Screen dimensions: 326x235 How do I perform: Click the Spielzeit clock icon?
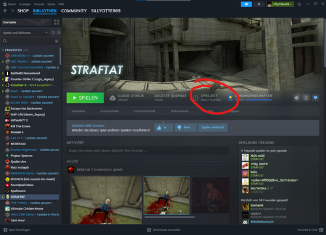tap(196, 98)
